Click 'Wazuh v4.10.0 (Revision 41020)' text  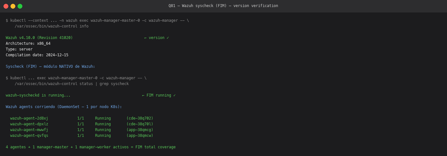39,38
